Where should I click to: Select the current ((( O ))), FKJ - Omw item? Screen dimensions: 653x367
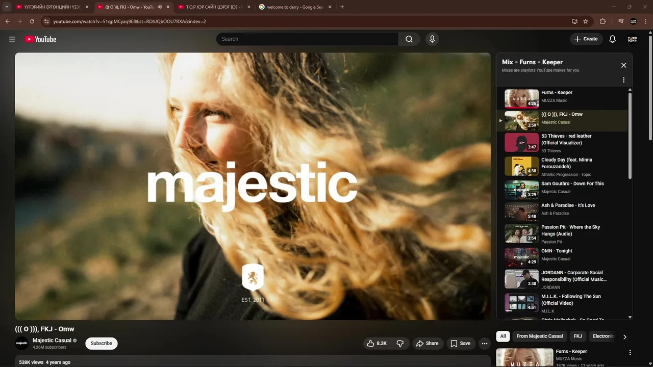point(562,121)
